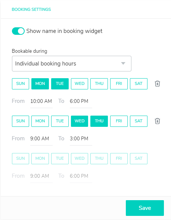171x220 pixels.
Task: Save the booking settings
Action: coord(144,208)
